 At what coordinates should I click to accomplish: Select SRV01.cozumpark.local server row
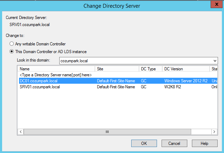point(118,87)
